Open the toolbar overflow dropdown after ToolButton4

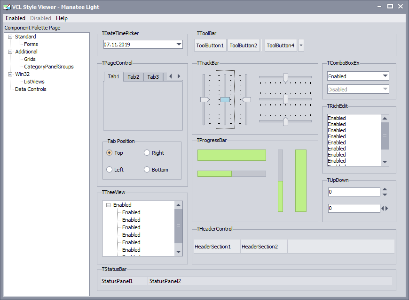(301, 45)
